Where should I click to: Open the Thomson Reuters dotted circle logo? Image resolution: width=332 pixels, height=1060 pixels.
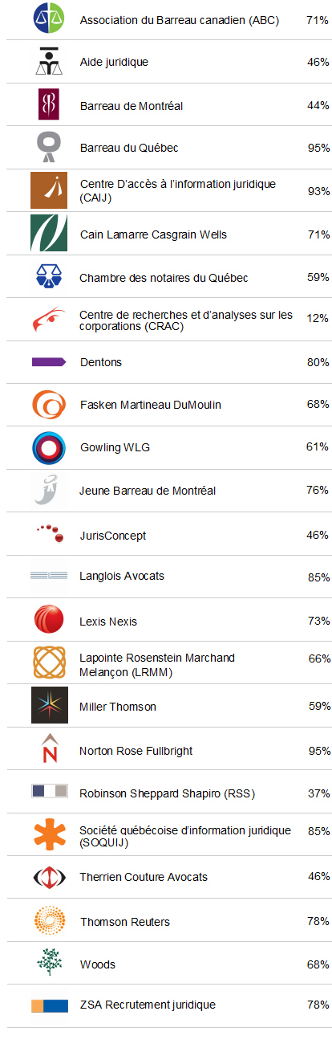point(49,920)
